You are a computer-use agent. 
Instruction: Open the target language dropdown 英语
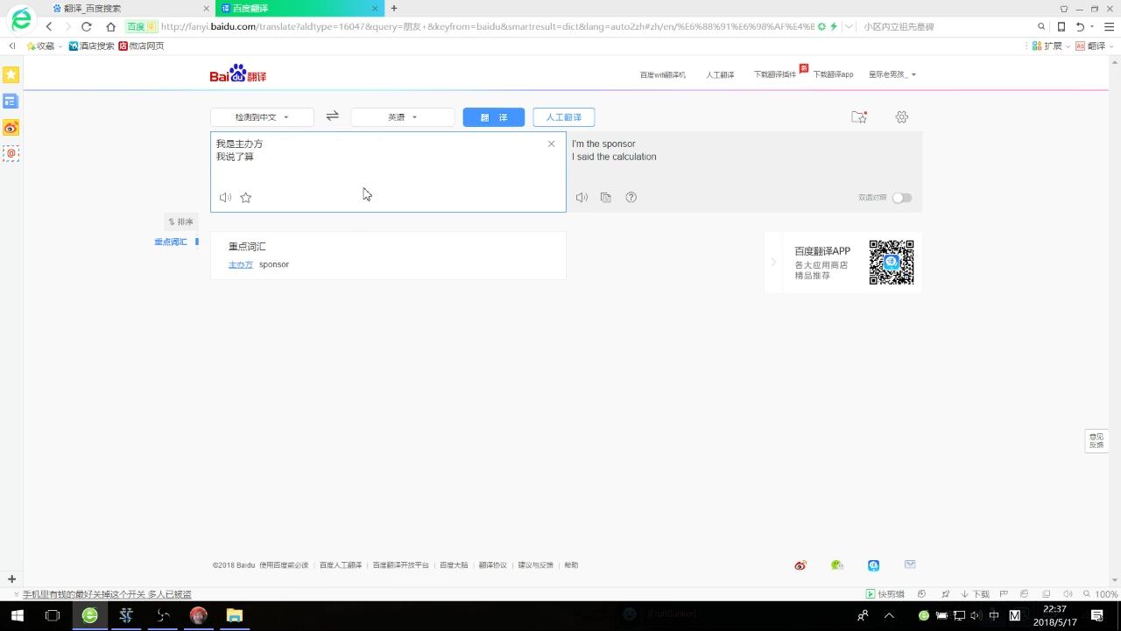402,117
